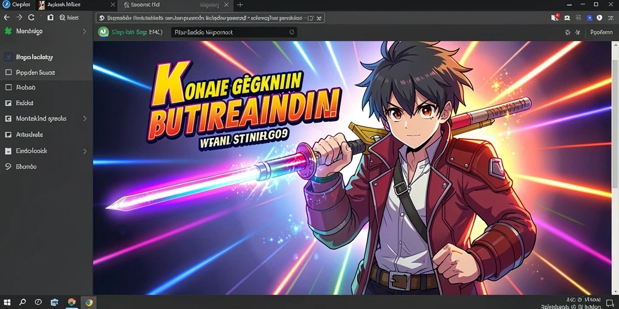The height and width of the screenshot is (309, 619).
Task: Toggle the checked Rage loolahy checkbox
Action: pyautogui.click(x=8, y=57)
